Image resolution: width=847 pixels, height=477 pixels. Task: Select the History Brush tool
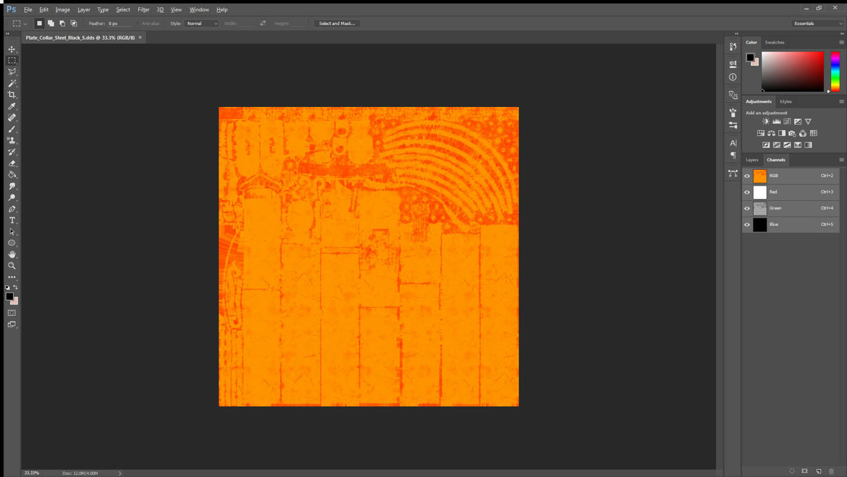click(12, 152)
